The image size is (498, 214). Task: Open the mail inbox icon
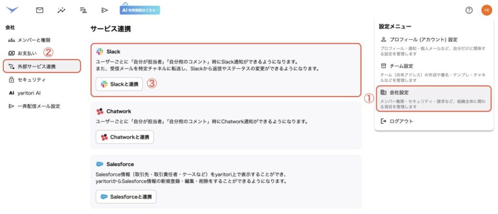(x=40, y=10)
